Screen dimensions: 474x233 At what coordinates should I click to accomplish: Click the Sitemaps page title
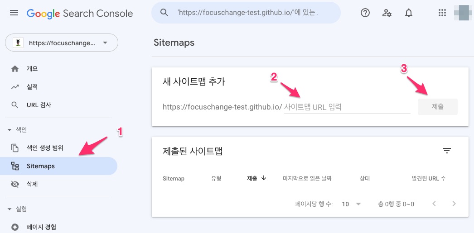point(174,43)
